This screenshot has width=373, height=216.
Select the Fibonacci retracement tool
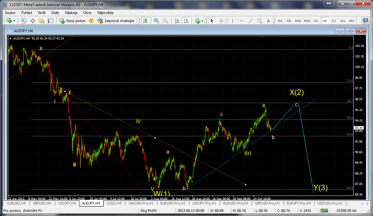[x=260, y=21]
